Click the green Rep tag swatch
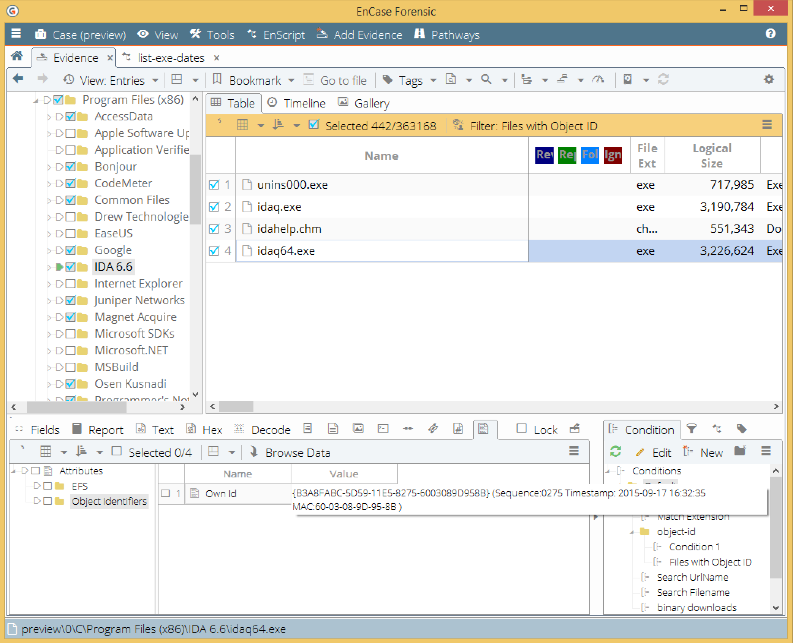The height and width of the screenshot is (643, 793). point(567,155)
